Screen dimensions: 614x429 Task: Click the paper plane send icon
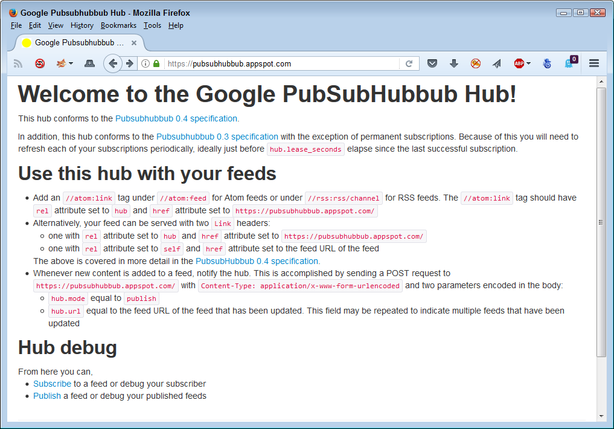[496, 63]
